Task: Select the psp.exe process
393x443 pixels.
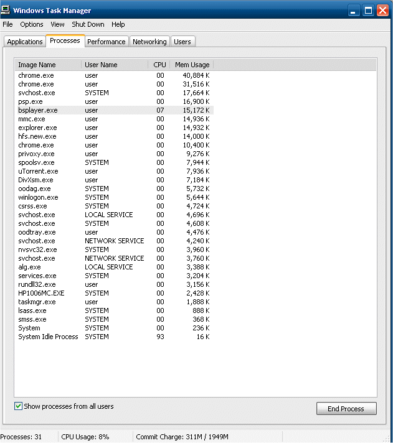Action: coord(114,101)
